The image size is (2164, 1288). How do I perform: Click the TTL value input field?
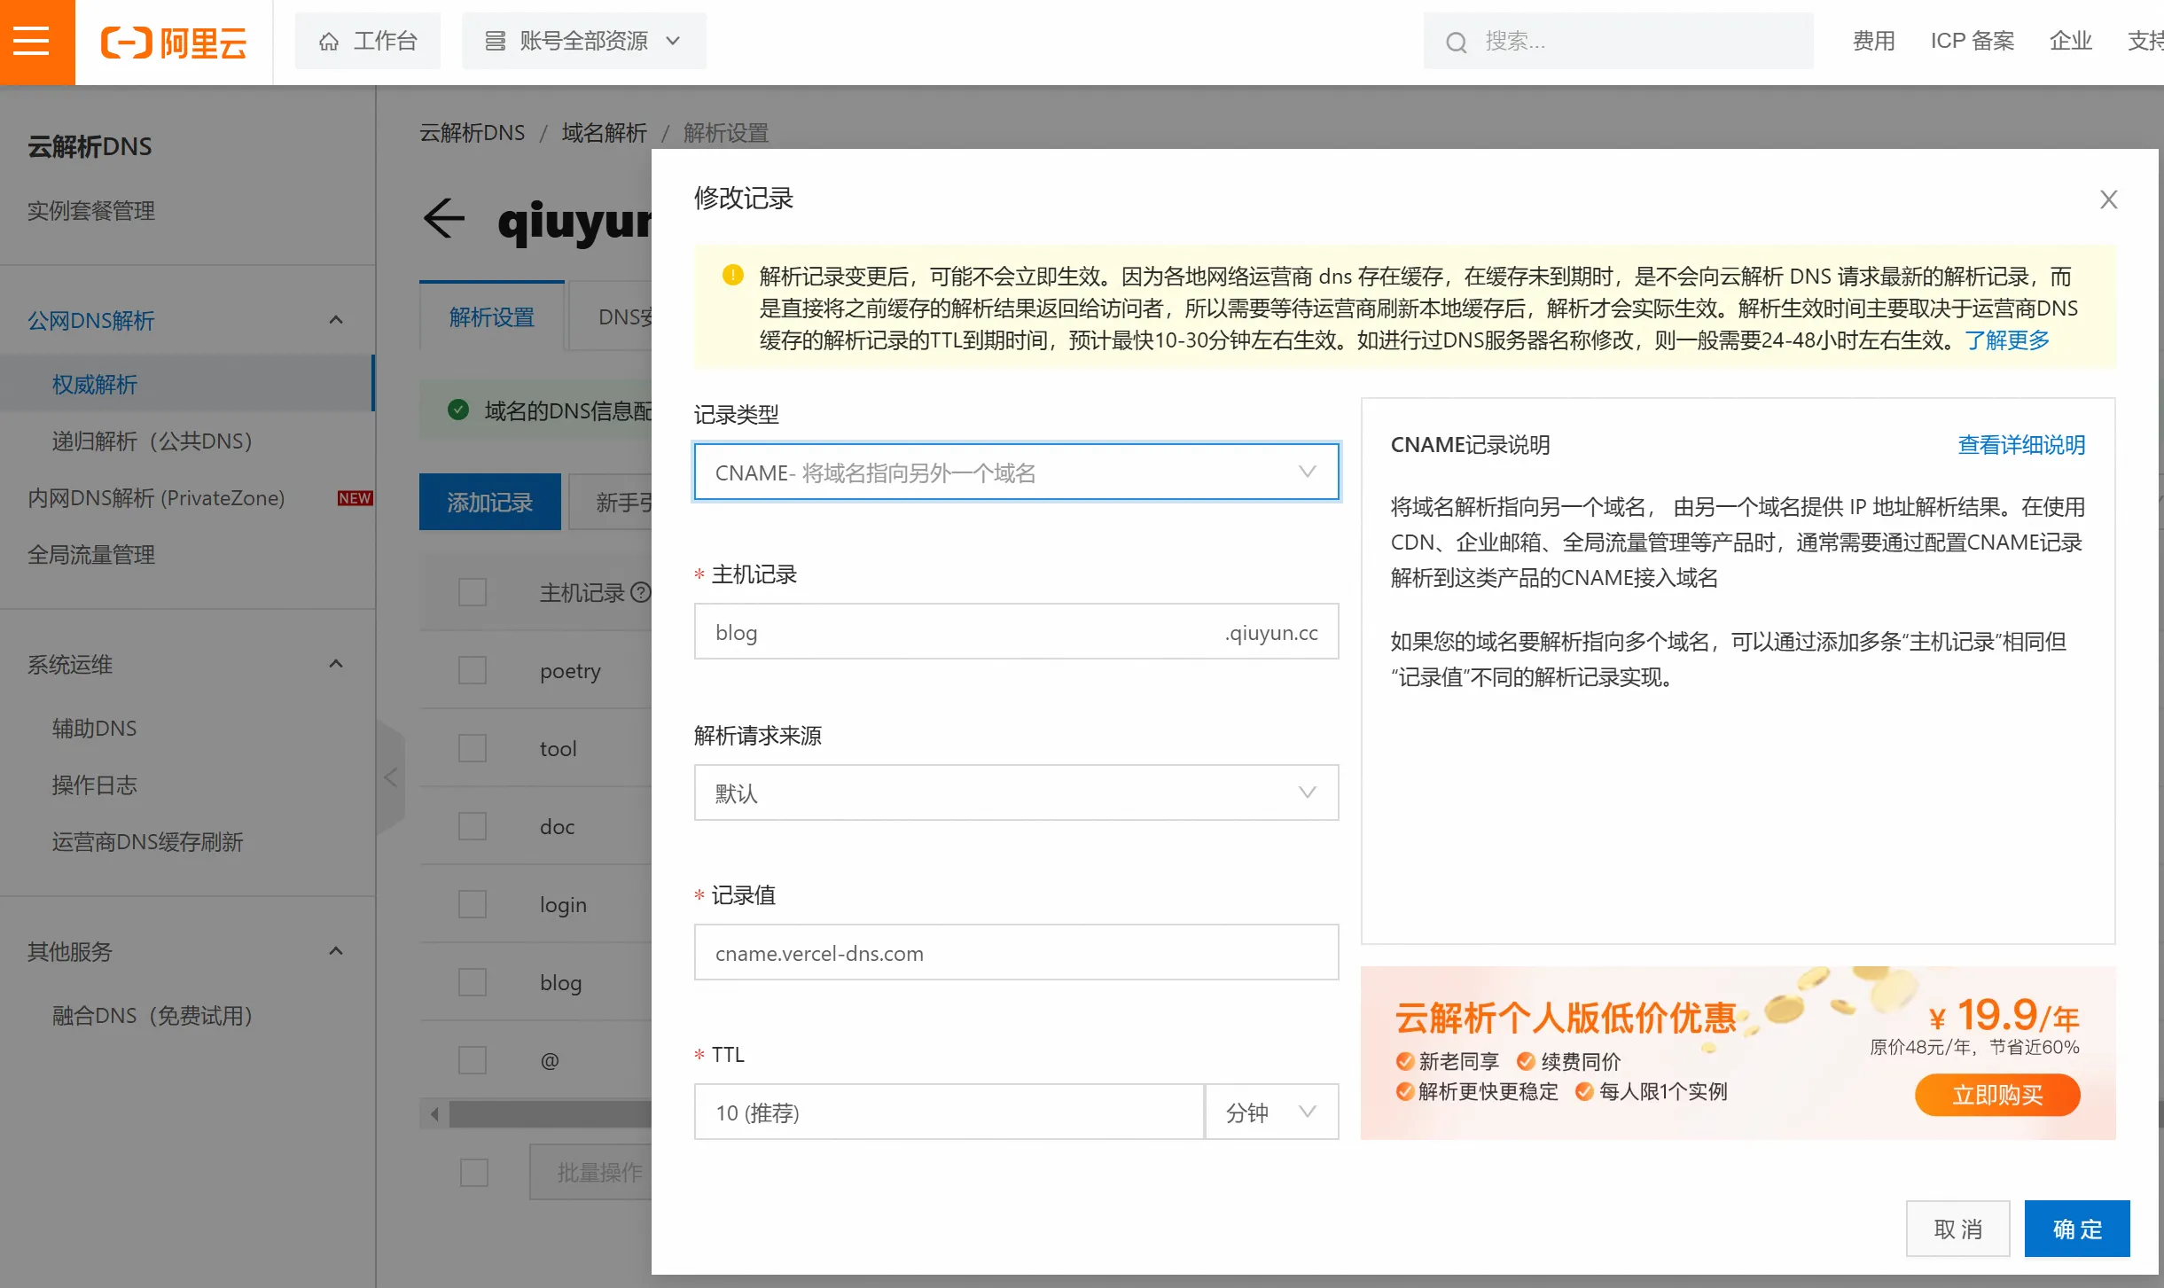coord(949,1112)
